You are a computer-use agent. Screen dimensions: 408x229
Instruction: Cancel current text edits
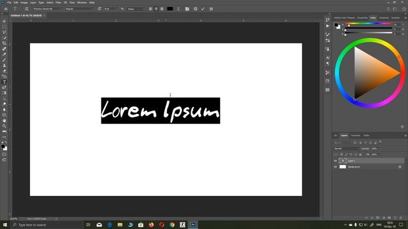(196, 9)
